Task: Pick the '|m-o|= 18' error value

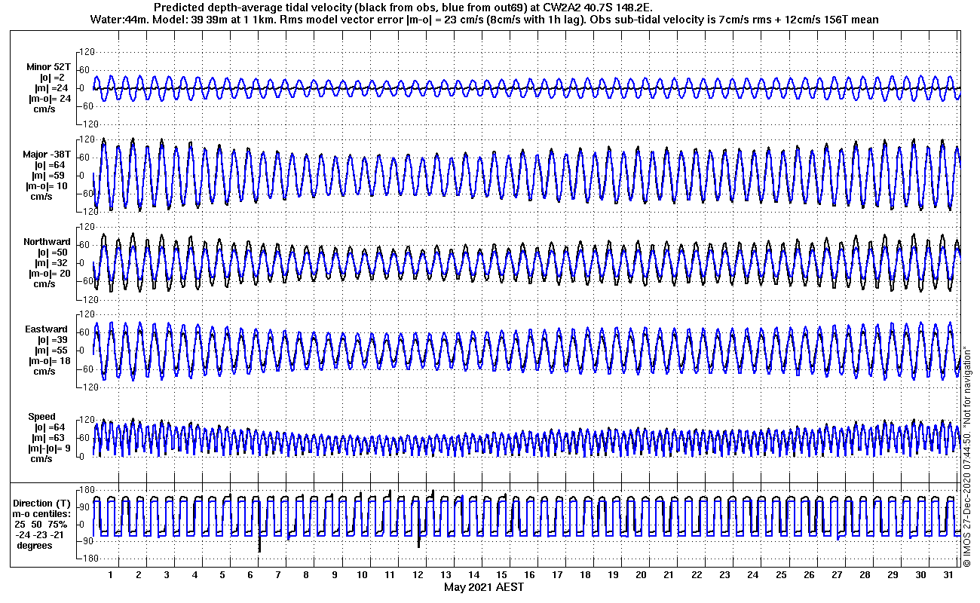Action: (49, 361)
